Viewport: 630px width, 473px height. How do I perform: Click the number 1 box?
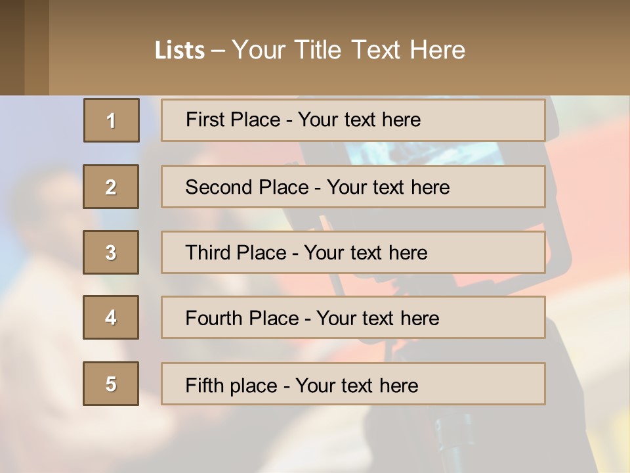pyautogui.click(x=111, y=120)
